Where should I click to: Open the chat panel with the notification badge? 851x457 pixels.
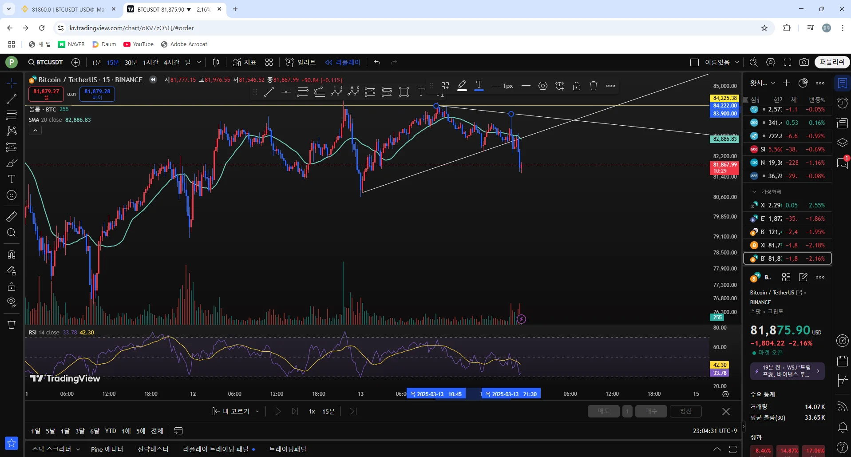tap(842, 163)
